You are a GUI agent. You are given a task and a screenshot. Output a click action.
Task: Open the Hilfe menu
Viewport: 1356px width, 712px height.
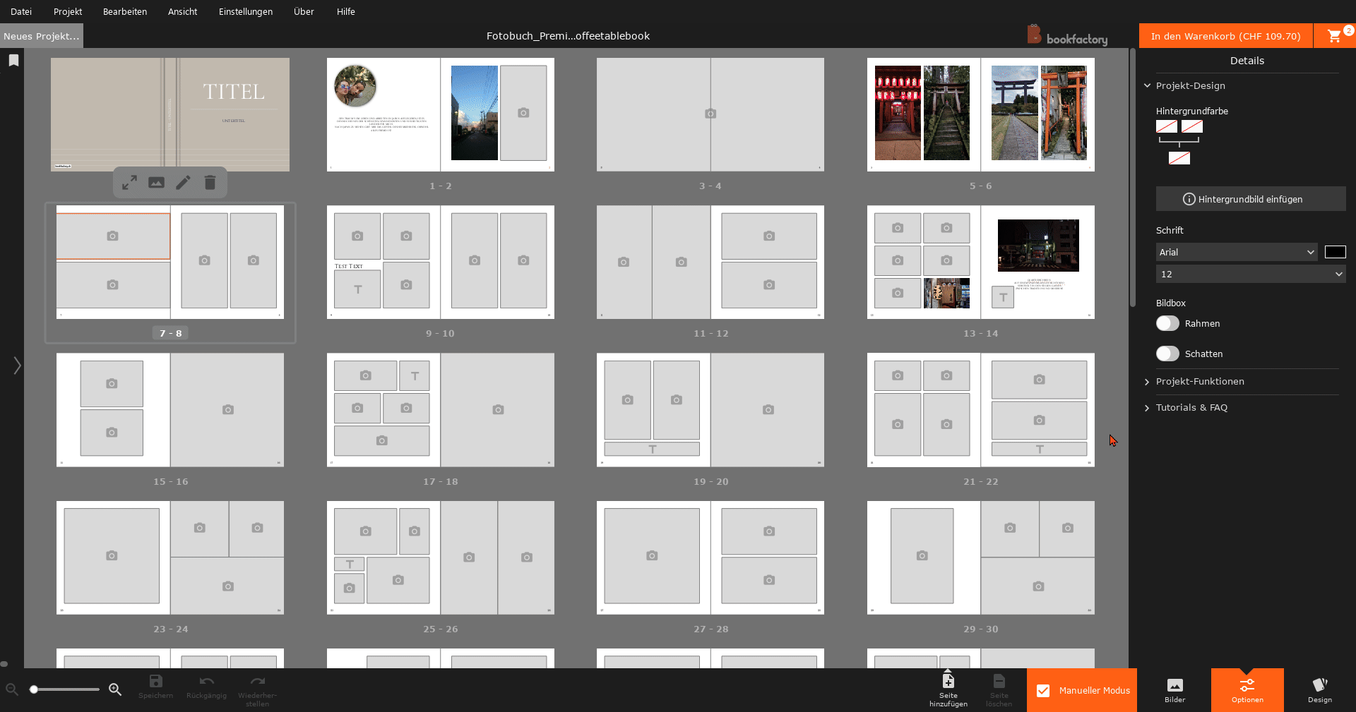click(x=346, y=12)
